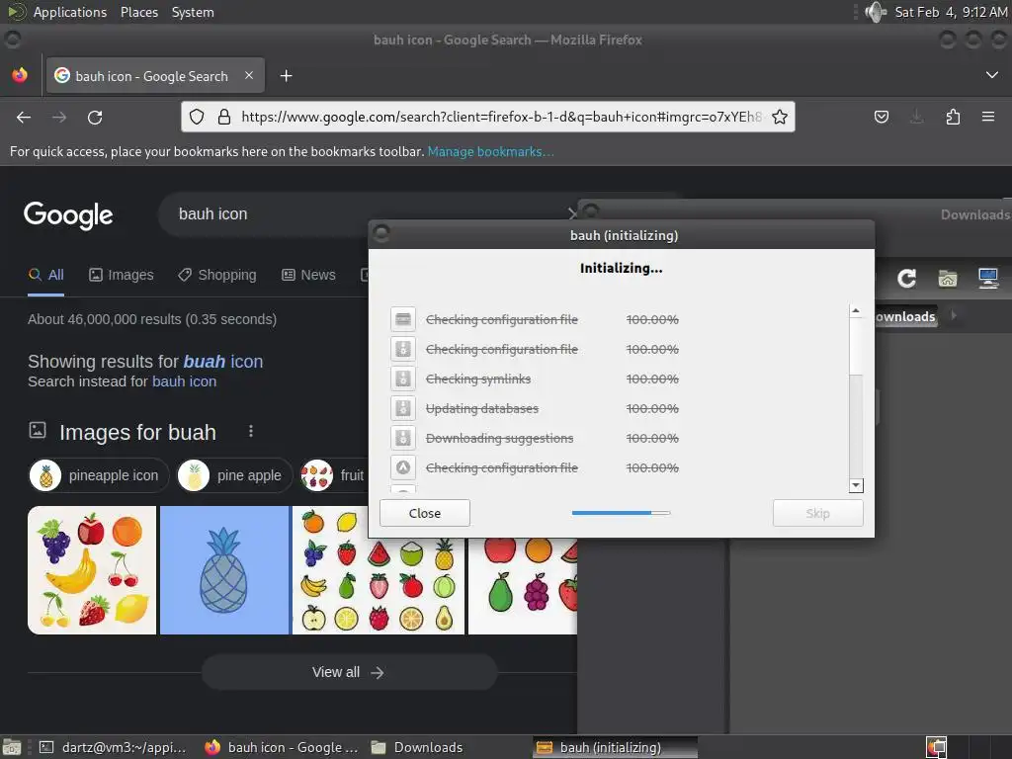Click the padlock site info icon
Viewport: 1012px width, 759px height.
click(224, 117)
